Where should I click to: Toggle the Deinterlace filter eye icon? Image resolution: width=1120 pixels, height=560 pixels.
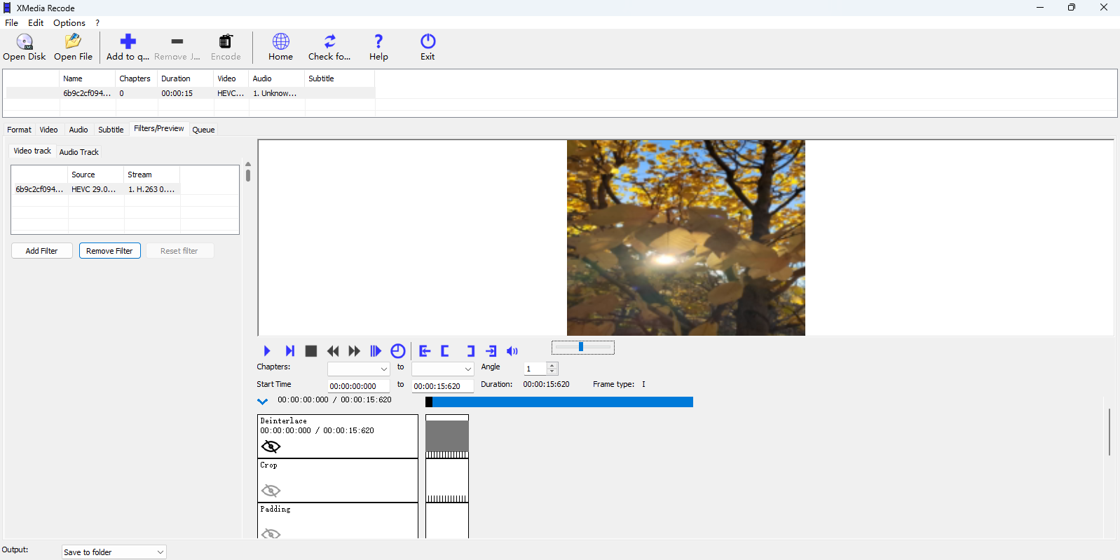pos(271,447)
